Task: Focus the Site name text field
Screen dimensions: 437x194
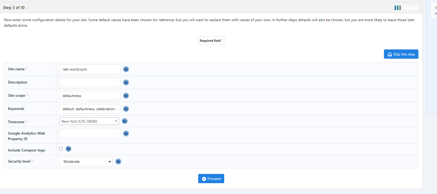Action: pyautogui.click(x=89, y=69)
